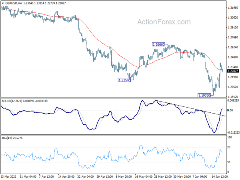Click the RSI(14) 54.5775 indicator label
This screenshot has width=240, height=180.
tap(12, 138)
